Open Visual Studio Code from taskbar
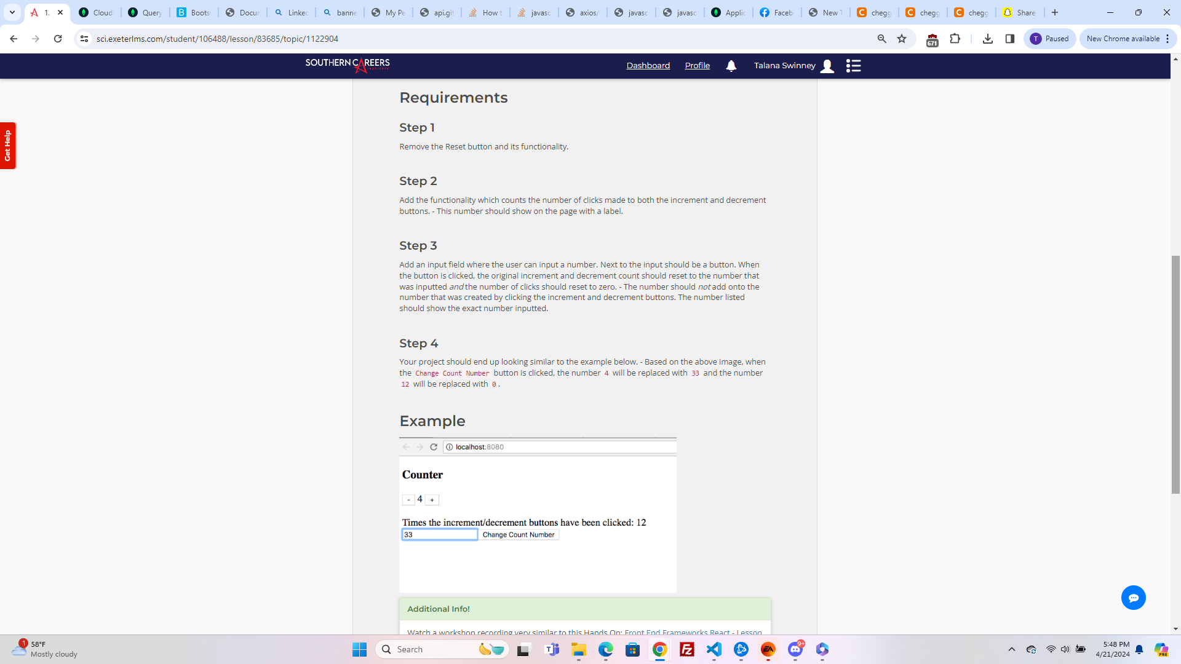 click(x=714, y=649)
